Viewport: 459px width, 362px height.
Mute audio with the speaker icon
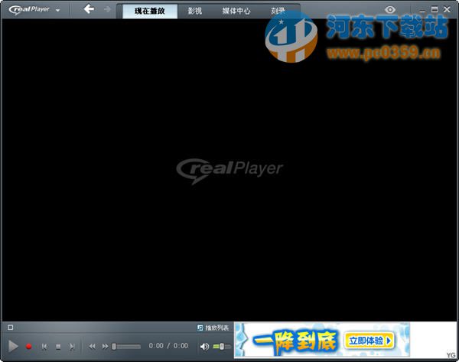point(204,347)
